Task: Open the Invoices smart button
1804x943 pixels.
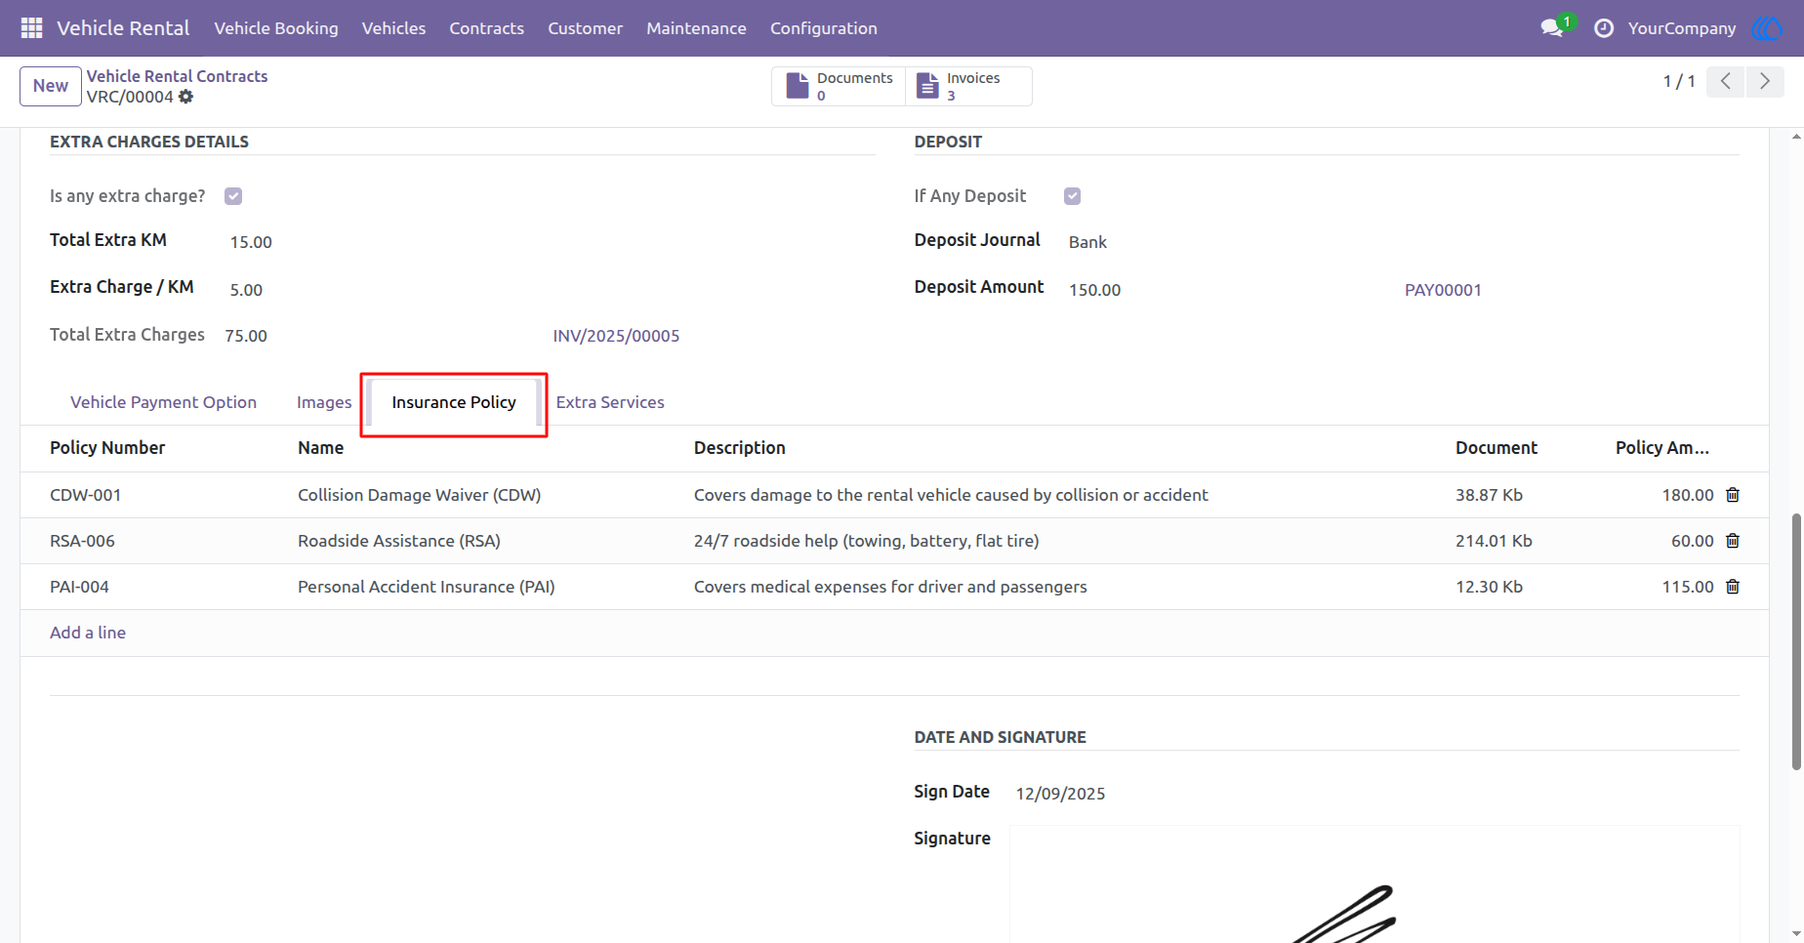Action: (968, 86)
